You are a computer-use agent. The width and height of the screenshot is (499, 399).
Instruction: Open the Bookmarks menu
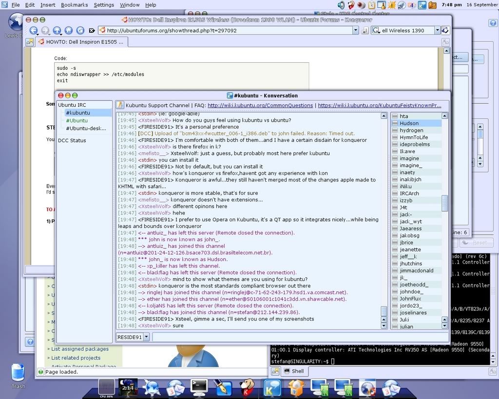pyautogui.click(x=75, y=5)
